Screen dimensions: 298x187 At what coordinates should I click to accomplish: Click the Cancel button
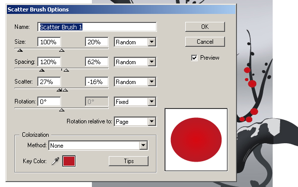[205, 42]
